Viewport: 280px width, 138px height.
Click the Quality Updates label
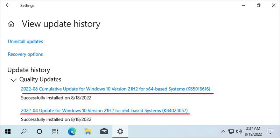click(40, 79)
